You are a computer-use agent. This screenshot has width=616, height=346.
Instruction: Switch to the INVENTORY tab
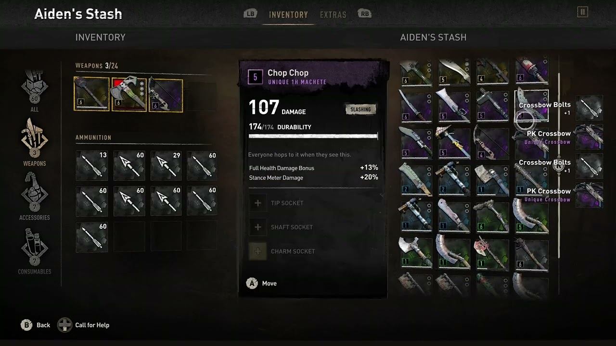(x=288, y=15)
